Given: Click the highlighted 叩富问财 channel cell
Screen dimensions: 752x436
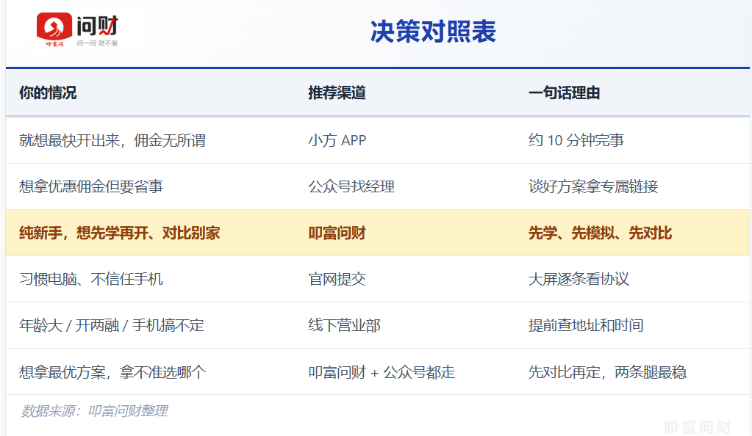Looking at the screenshot, I should click(337, 233).
